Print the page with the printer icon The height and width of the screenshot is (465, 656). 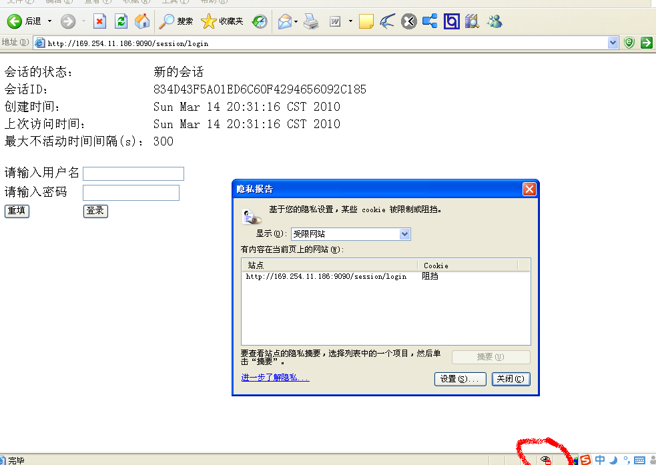click(x=311, y=21)
